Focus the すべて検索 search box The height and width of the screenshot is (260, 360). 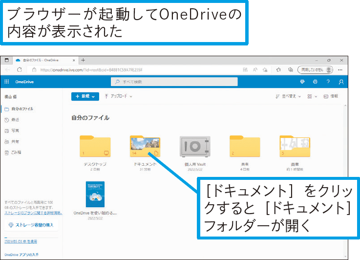point(174,82)
